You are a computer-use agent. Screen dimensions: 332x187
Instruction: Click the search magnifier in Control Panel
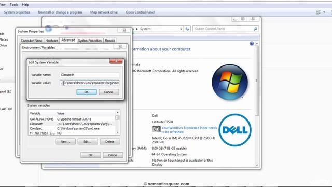(255, 29)
